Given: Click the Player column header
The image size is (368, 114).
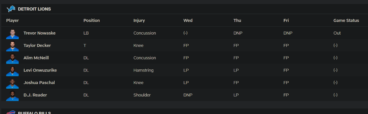Looking at the screenshot, I should 13,20.
